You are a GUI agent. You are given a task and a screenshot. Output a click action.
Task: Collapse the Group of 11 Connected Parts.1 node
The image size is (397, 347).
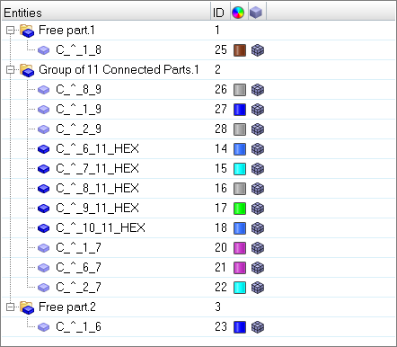(x=11, y=70)
